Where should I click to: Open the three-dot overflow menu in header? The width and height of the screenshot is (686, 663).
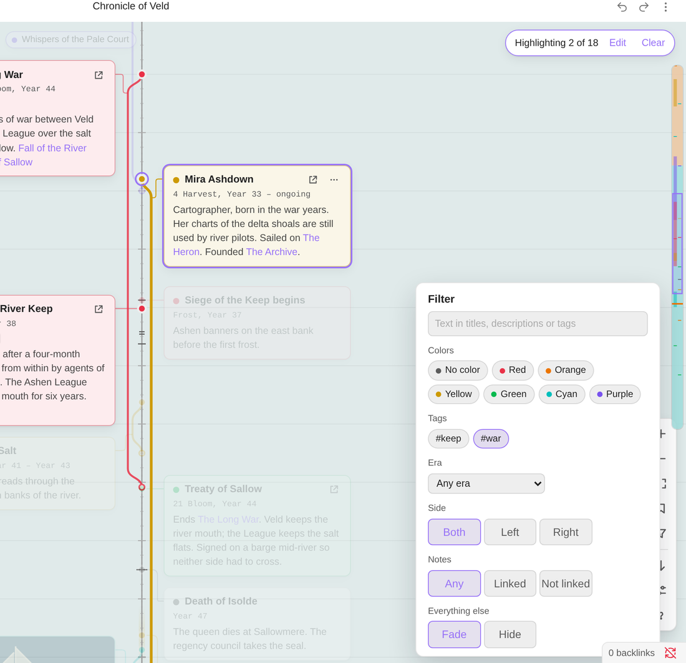click(665, 7)
